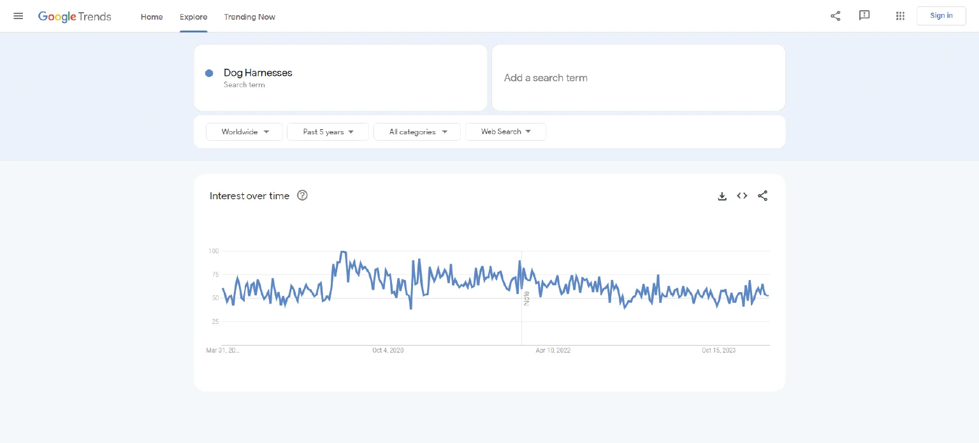The height and width of the screenshot is (443, 979).
Task: Download the interest over time CSV
Action: click(722, 196)
